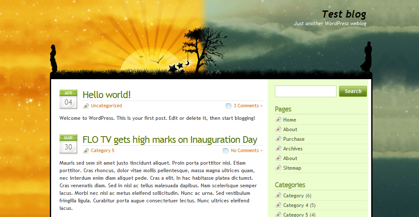Click comment bubble icon next to 3 Comments
Image resolution: width=419 pixels, height=217 pixels.
(229, 106)
